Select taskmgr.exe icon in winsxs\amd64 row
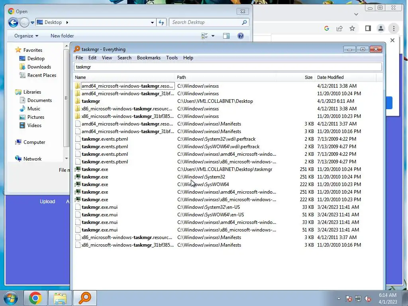Image resolution: width=408 pixels, height=306 pixels. coord(78,192)
